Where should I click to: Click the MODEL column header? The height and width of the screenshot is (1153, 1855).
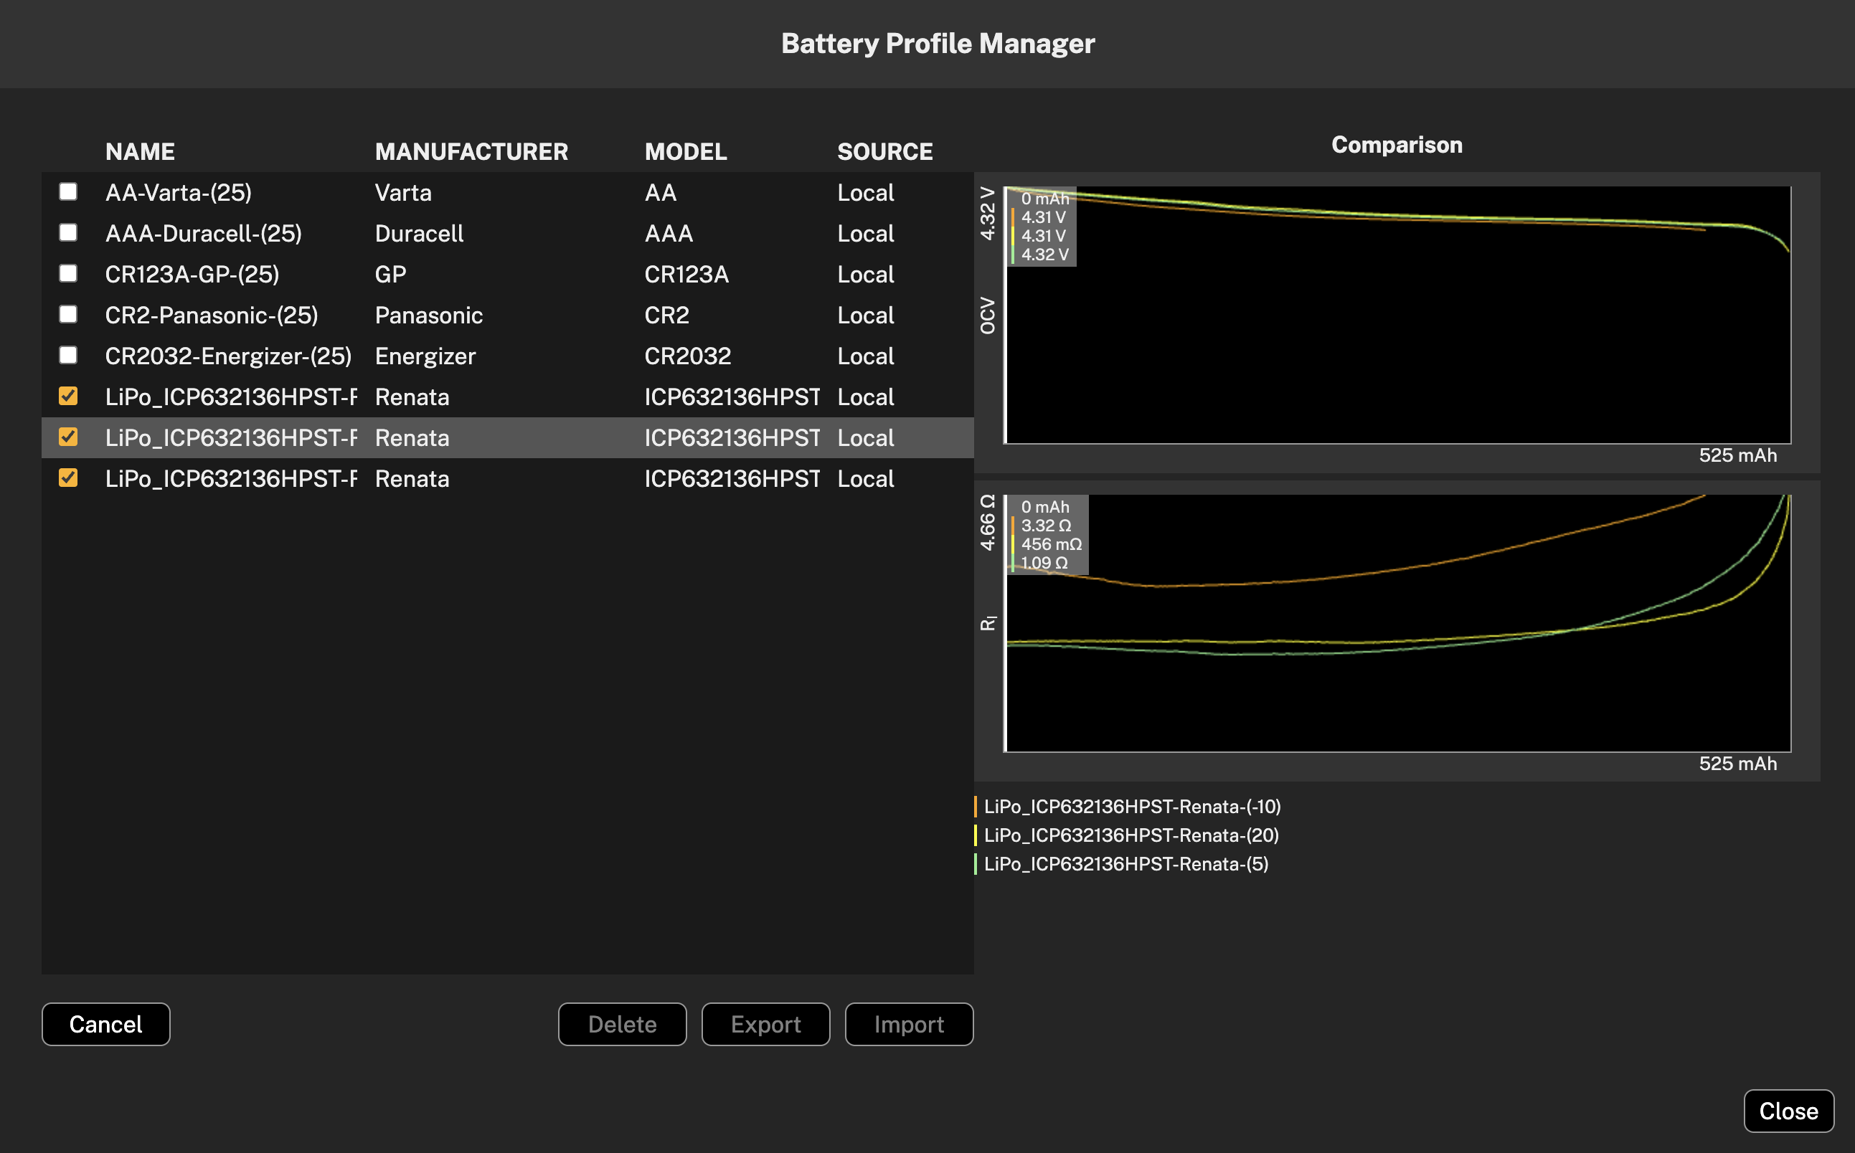point(686,152)
